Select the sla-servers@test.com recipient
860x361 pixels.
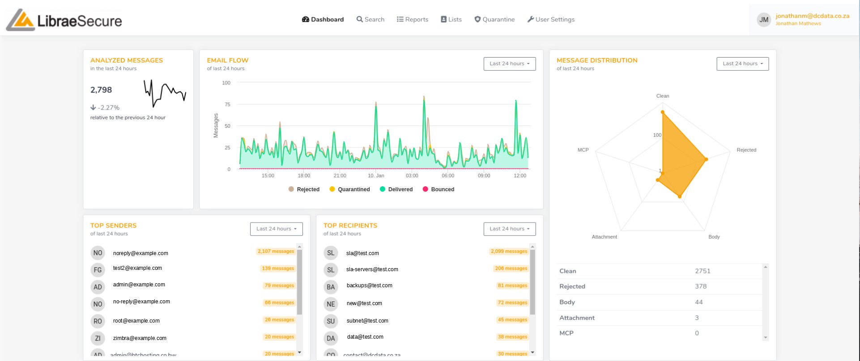372,269
